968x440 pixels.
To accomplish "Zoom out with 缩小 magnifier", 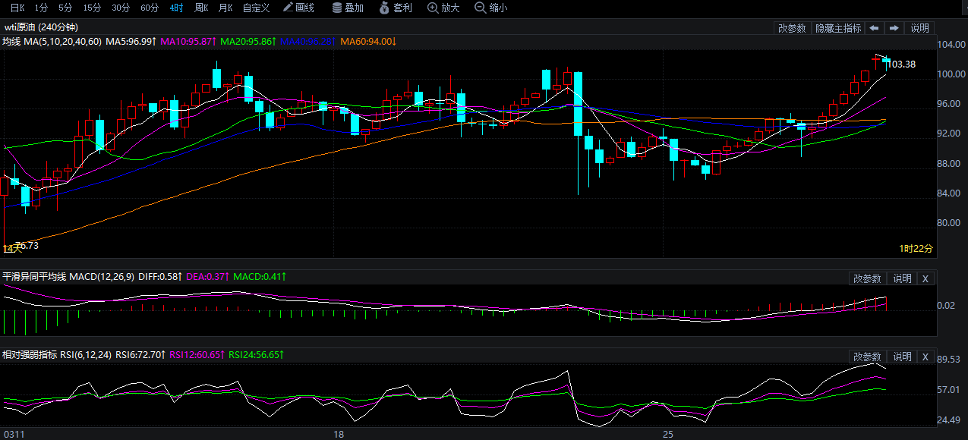I will tap(491, 8).
